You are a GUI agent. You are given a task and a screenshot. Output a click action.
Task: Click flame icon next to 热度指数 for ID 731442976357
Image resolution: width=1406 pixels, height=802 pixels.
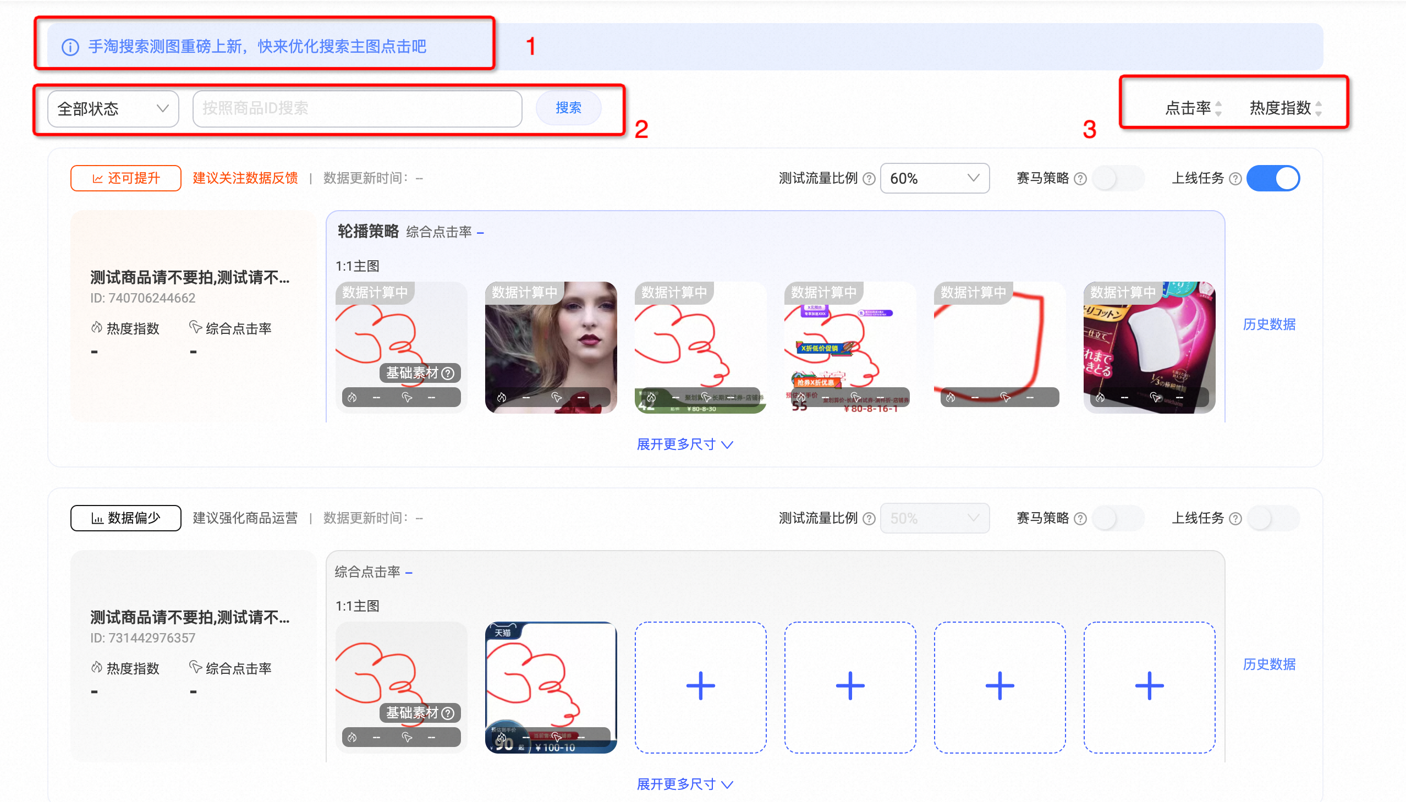(96, 668)
